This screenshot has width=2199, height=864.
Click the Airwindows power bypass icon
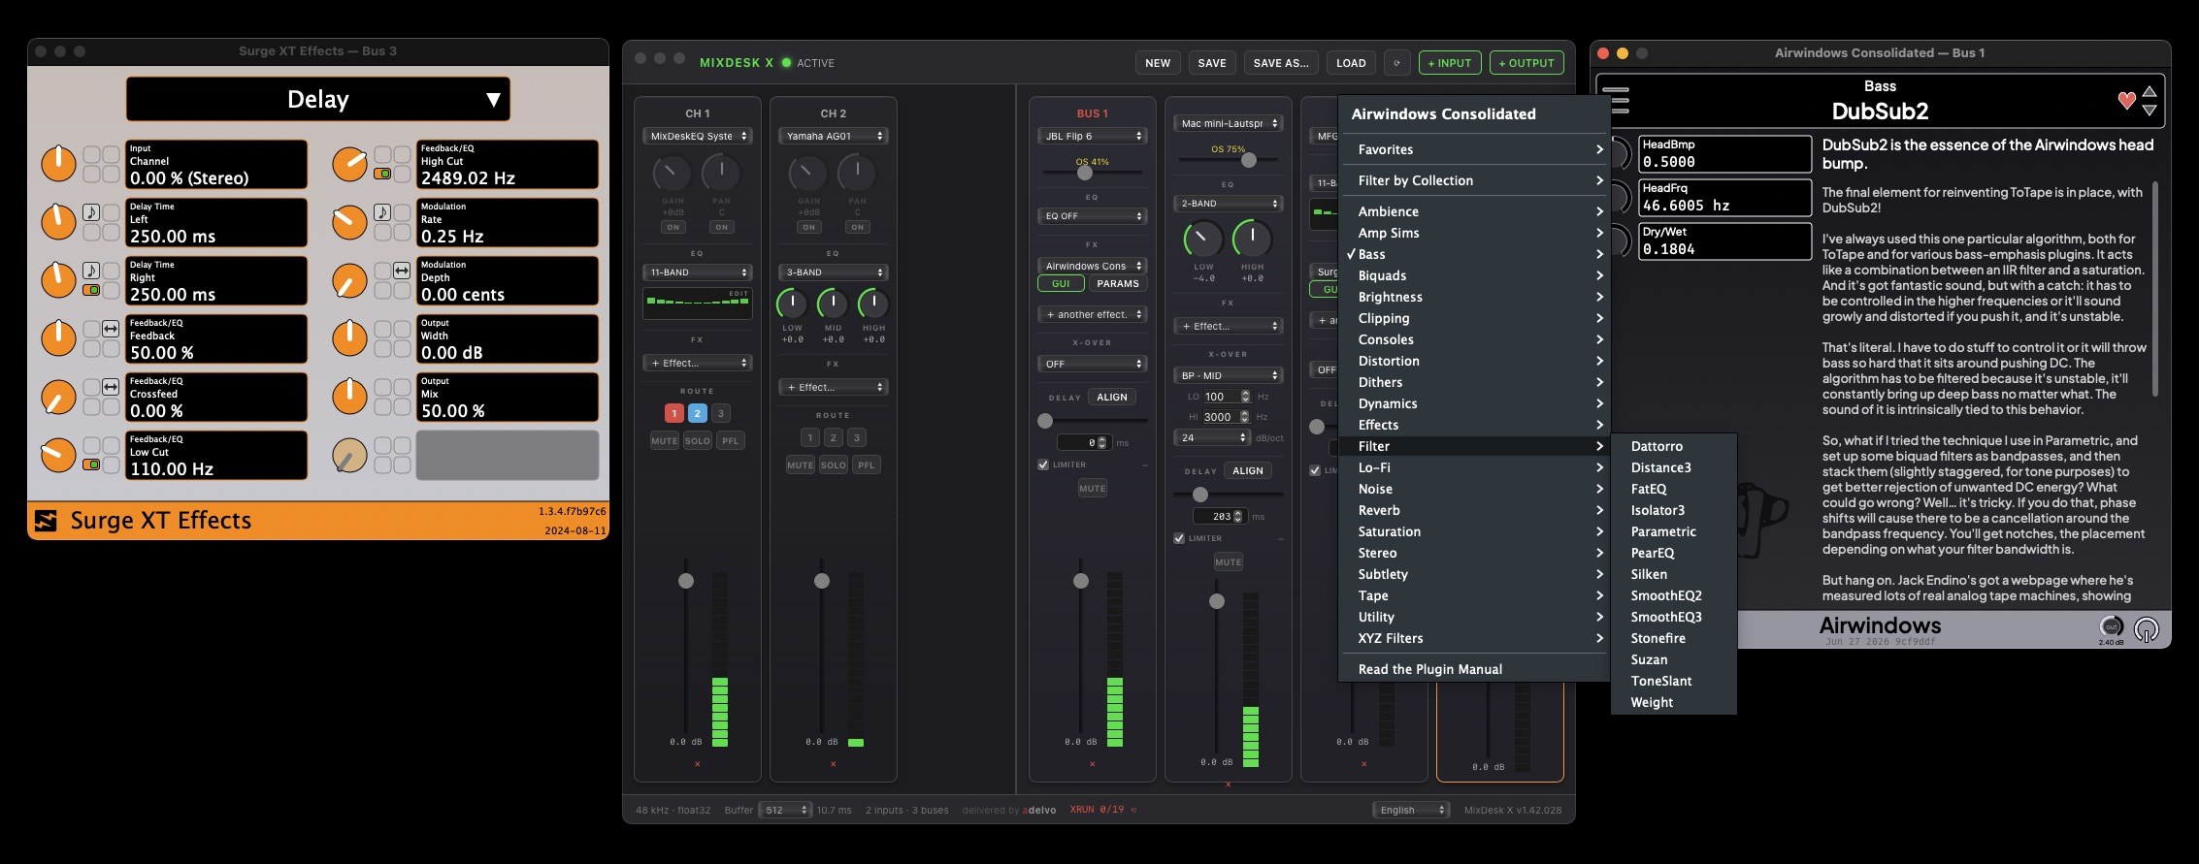coord(2147,629)
